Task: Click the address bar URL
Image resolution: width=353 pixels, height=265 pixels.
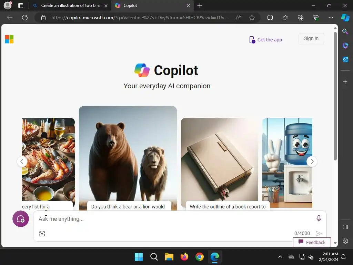Action: (140, 18)
